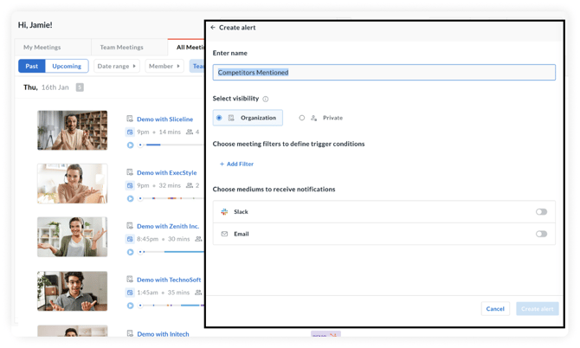
Task: Select the Private visibility radio button
Action: (x=302, y=118)
